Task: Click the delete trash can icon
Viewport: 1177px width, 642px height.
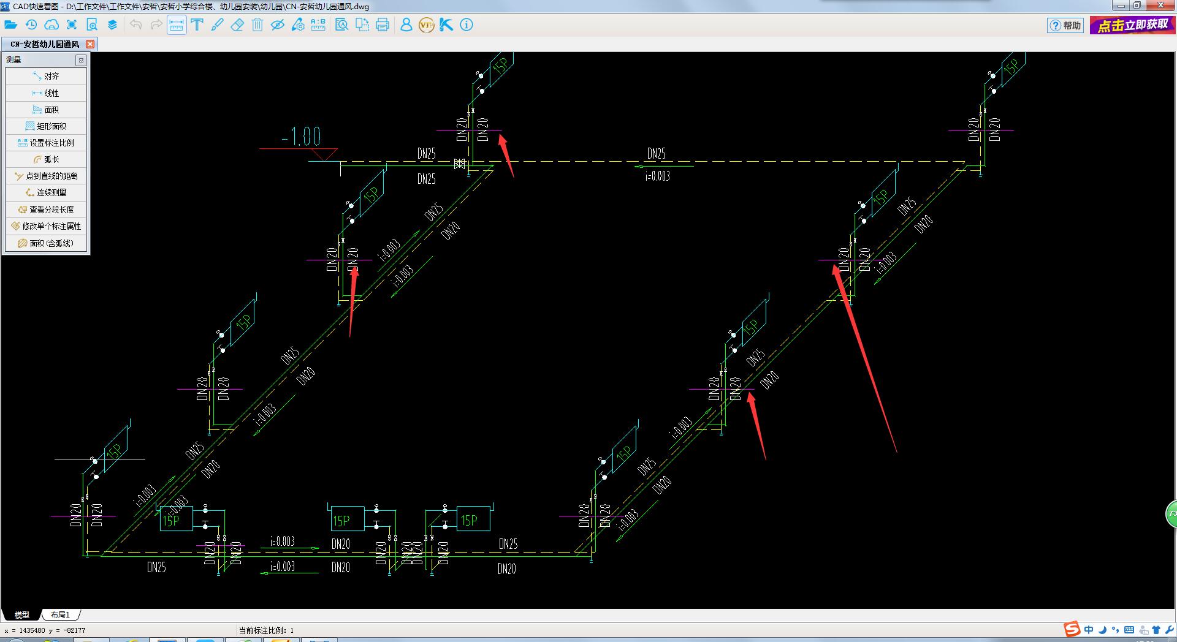Action: click(257, 25)
